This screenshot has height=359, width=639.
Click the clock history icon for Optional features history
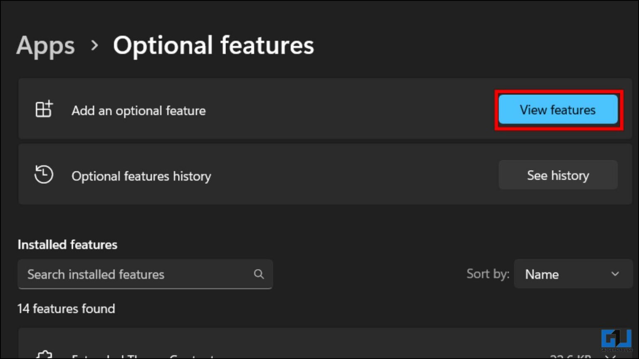point(43,175)
